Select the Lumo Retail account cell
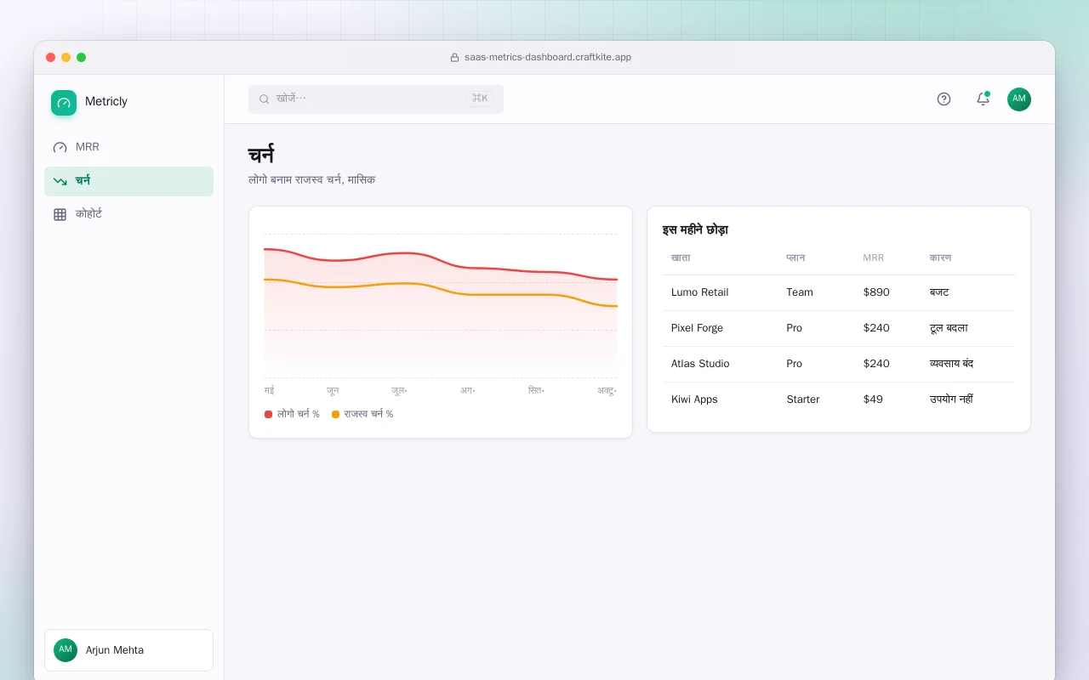 700,292
